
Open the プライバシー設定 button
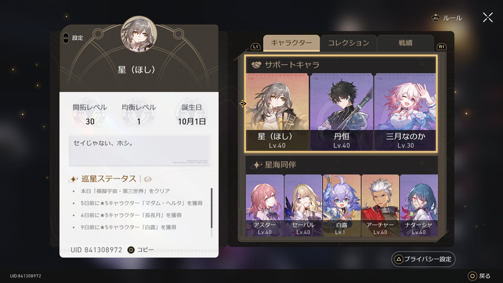point(423,259)
